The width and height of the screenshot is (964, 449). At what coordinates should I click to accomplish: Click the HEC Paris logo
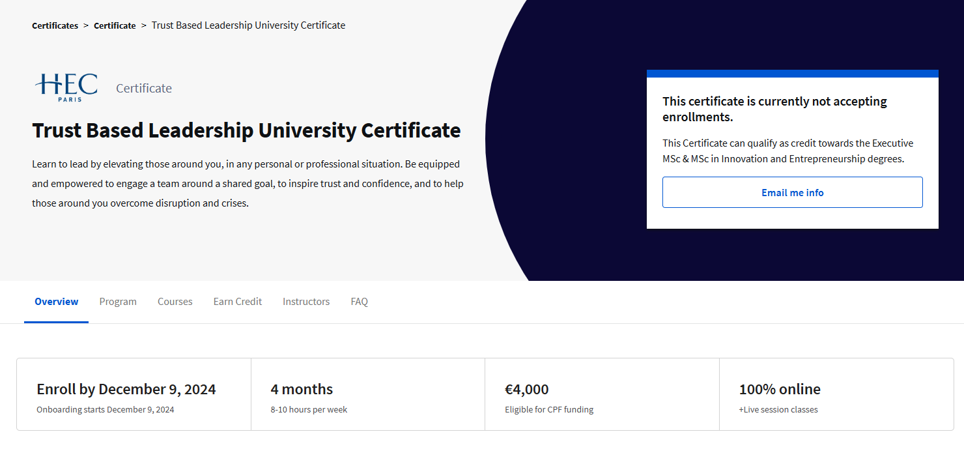(66, 88)
